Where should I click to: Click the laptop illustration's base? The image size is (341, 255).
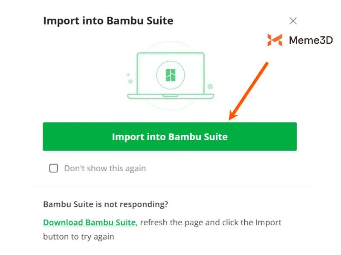(170, 96)
